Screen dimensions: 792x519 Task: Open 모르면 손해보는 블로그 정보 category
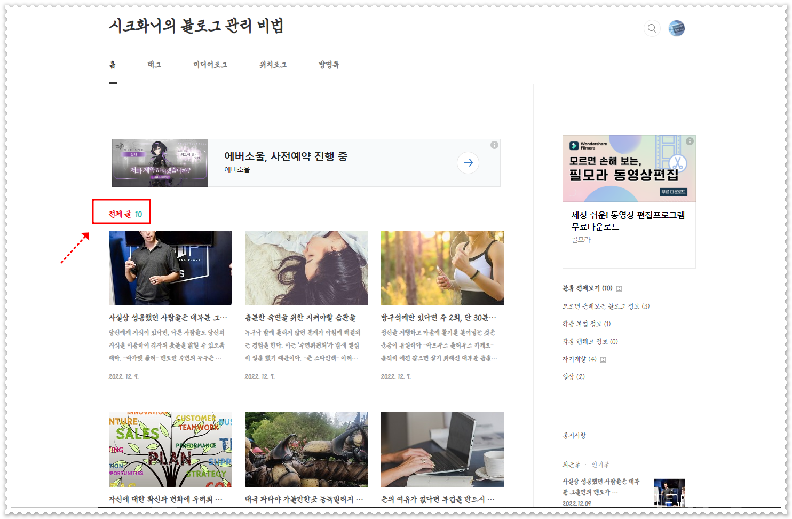pos(606,306)
